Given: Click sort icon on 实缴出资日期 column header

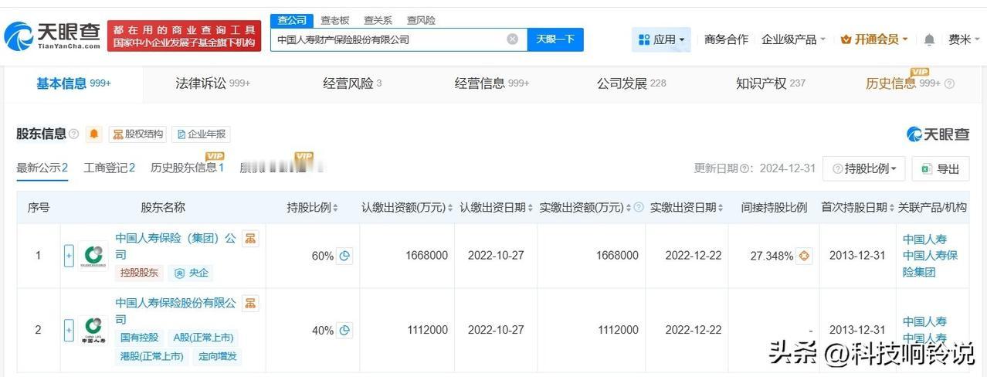Looking at the screenshot, I should 721,208.
